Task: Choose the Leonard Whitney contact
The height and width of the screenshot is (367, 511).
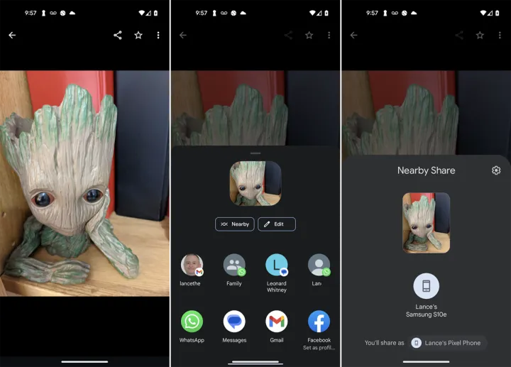Action: coord(277,265)
